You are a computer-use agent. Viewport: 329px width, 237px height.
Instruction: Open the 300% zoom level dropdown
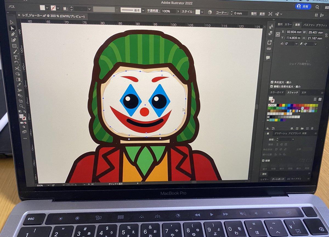[48, 185]
